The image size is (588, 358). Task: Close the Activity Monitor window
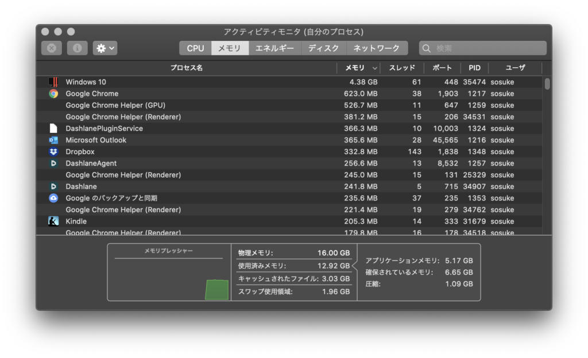pyautogui.click(x=45, y=32)
